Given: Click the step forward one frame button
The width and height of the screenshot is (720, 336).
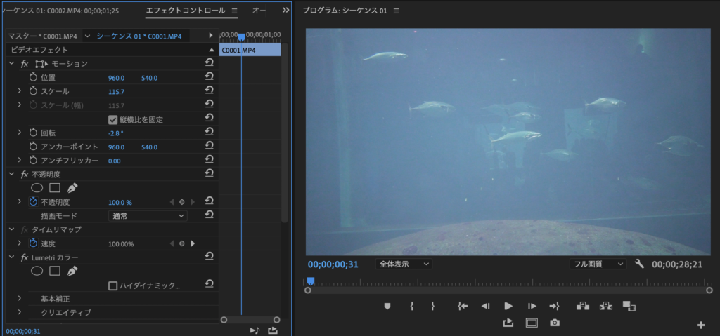Looking at the screenshot, I should (532, 306).
